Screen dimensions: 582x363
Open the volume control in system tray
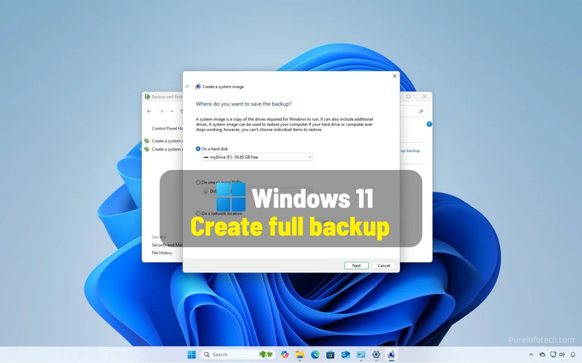(562, 354)
